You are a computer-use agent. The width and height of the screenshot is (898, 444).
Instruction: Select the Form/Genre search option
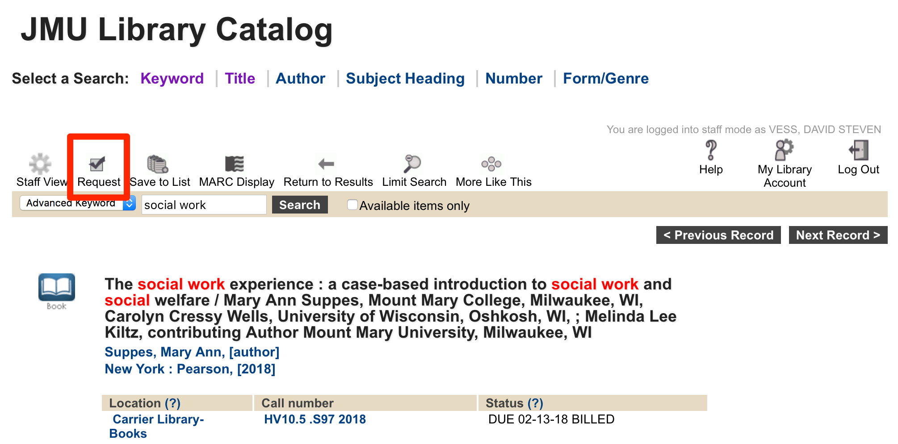605,79
